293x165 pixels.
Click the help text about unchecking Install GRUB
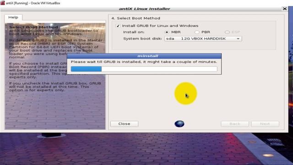55,87
